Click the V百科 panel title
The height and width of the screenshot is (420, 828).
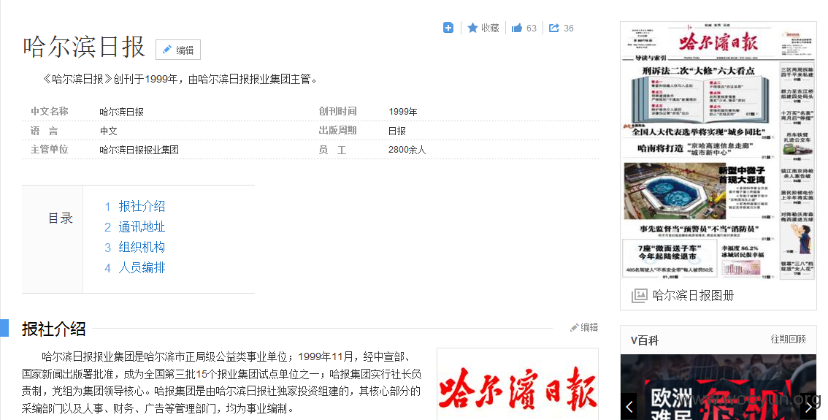click(645, 341)
